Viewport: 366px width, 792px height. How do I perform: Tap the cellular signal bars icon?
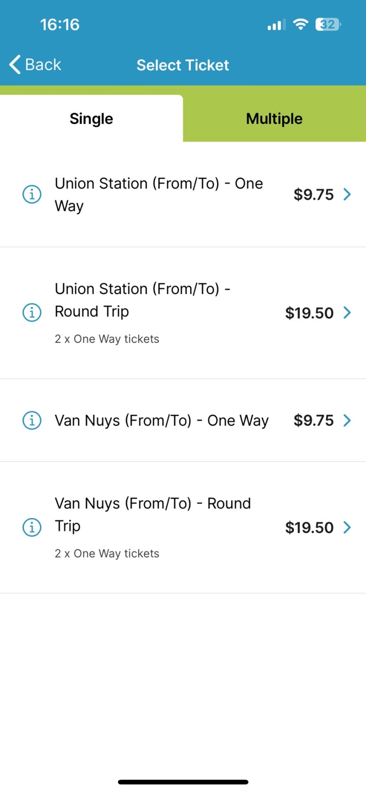click(x=276, y=25)
